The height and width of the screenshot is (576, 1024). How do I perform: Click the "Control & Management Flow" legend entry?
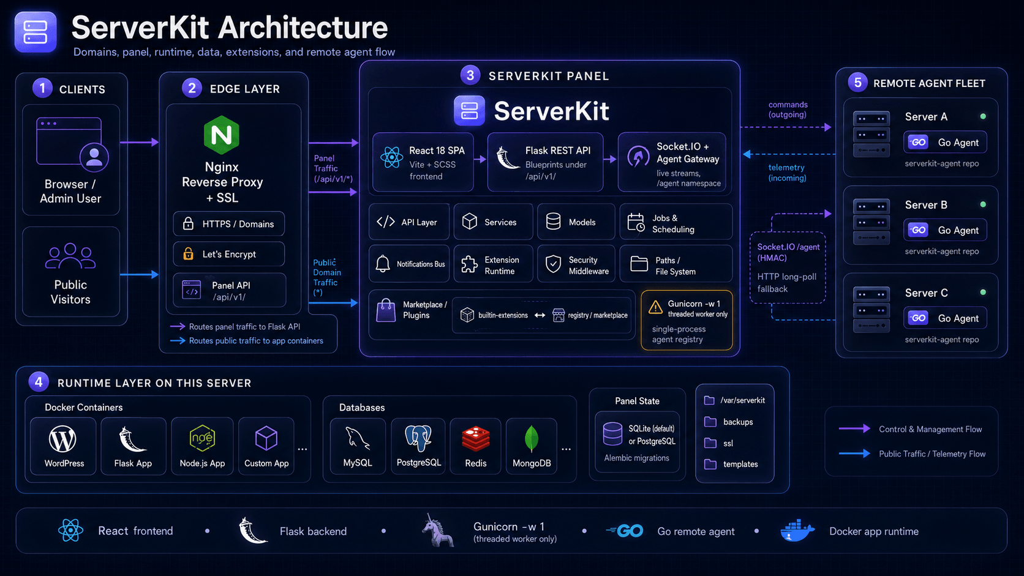pos(911,429)
